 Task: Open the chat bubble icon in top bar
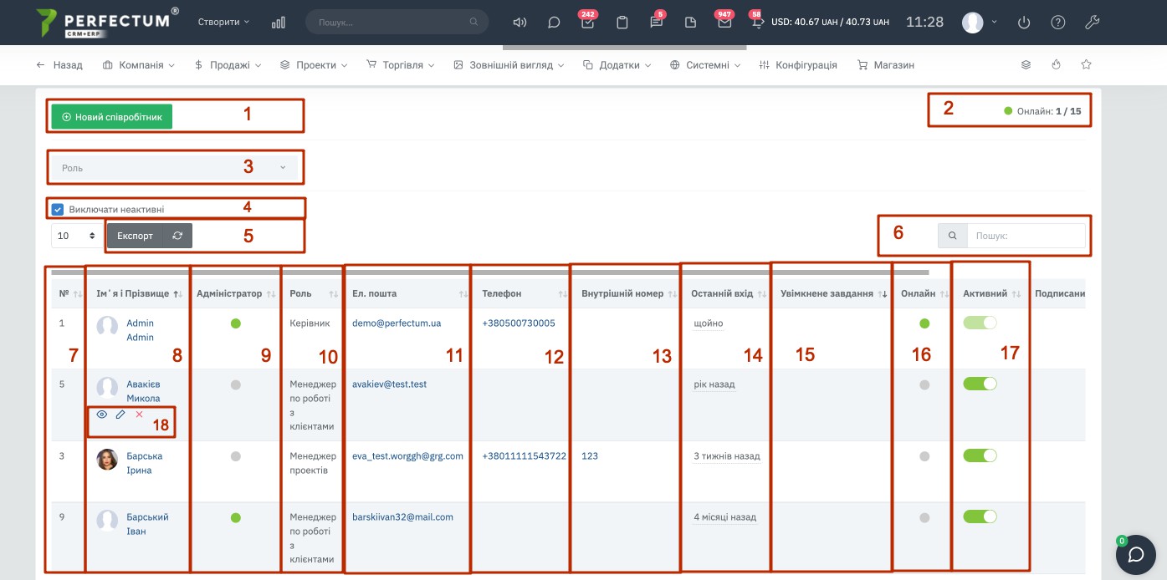click(554, 23)
